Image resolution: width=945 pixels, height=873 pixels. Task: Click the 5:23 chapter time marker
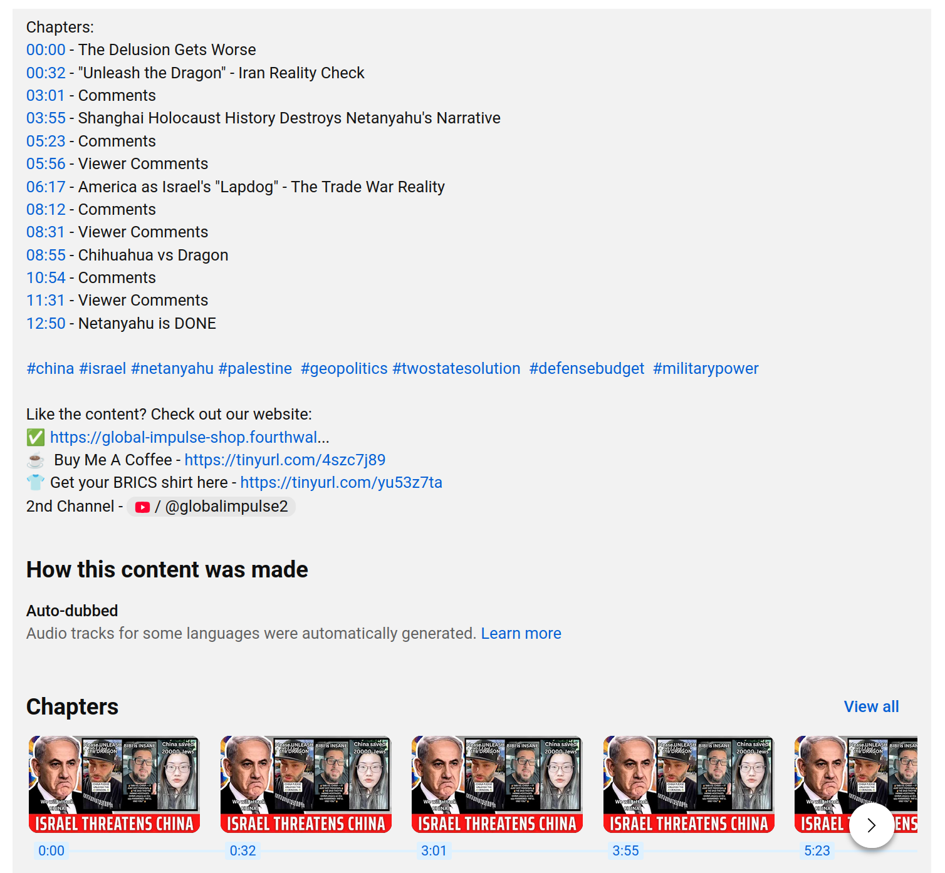click(x=817, y=851)
